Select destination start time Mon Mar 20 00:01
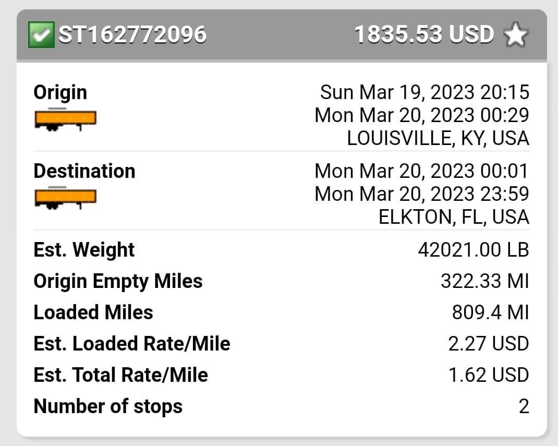This screenshot has width=558, height=446. (422, 171)
